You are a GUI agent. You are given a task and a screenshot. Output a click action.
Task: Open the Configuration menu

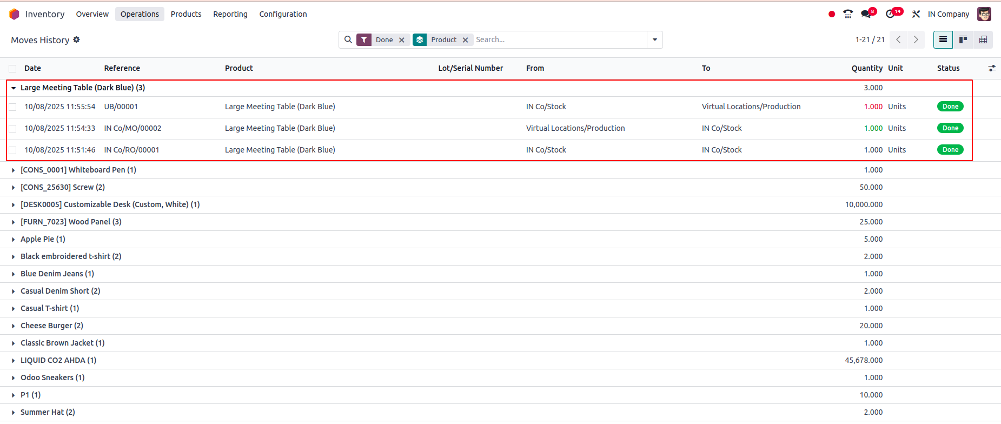point(283,14)
